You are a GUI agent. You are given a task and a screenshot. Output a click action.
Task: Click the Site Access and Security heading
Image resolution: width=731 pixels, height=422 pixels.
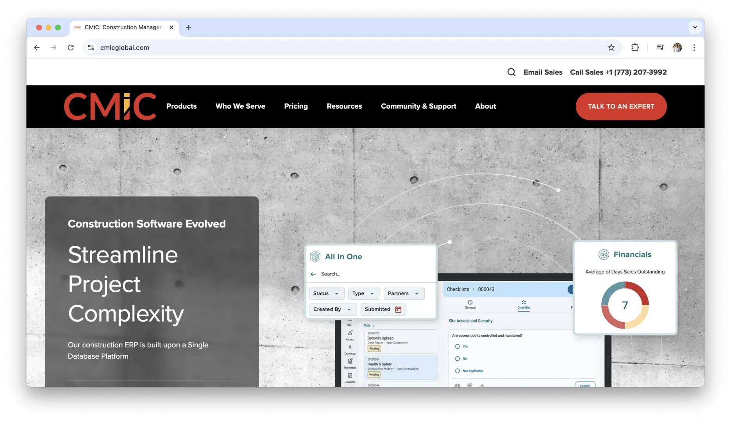[470, 321]
